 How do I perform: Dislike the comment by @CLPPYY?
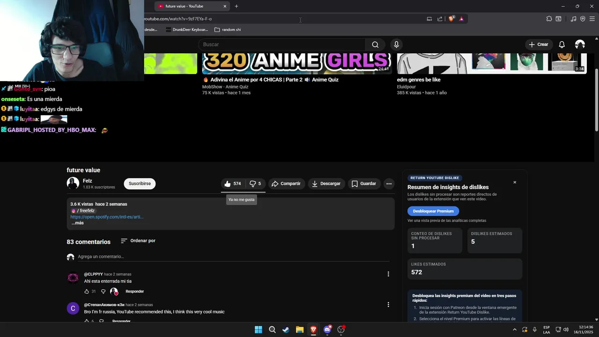click(103, 291)
